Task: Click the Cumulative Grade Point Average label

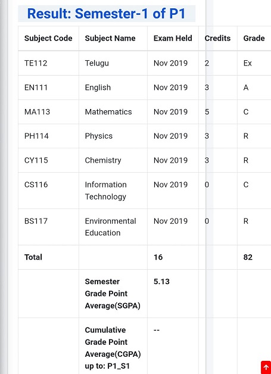Action: tap(113, 348)
